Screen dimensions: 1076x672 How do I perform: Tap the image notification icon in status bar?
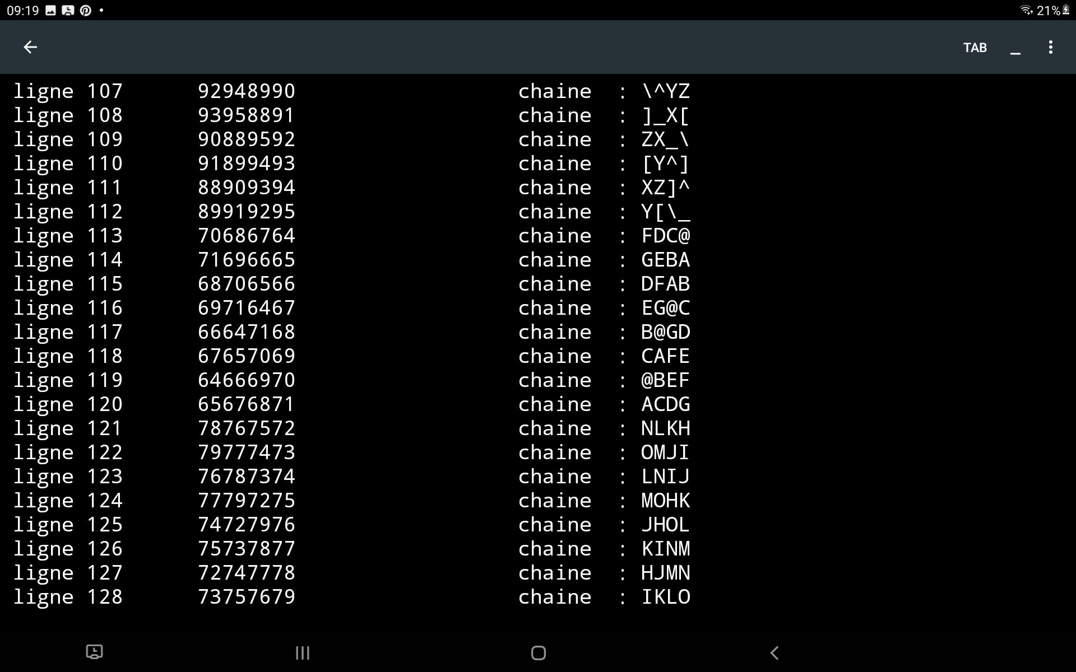[x=50, y=10]
